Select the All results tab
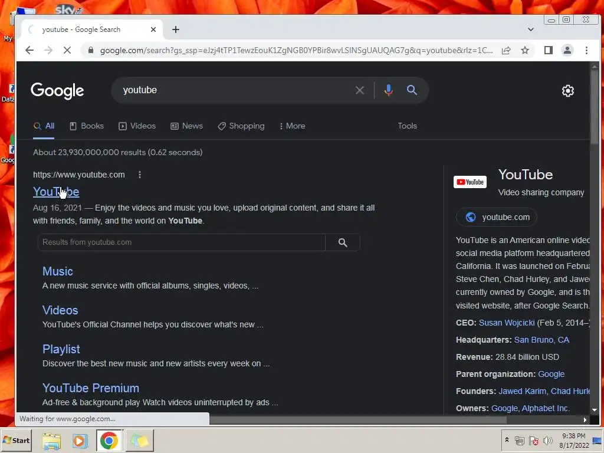604x453 pixels. 44,126
